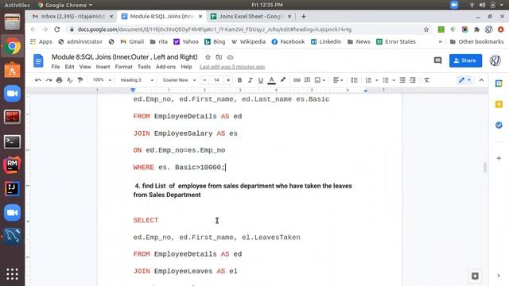Toggle italic formatting
This screenshot has width=509, height=286.
pos(250,80)
